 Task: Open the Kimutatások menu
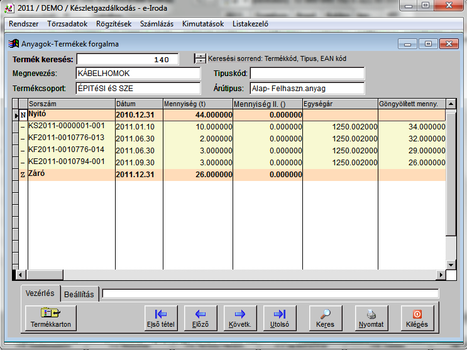click(x=202, y=24)
